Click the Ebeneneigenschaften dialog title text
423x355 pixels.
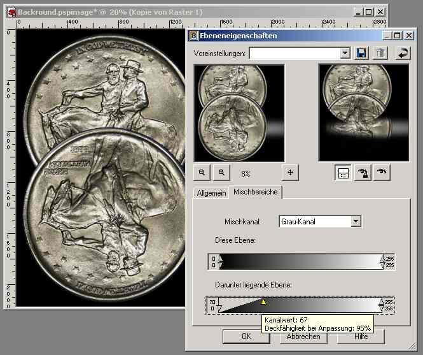click(238, 36)
